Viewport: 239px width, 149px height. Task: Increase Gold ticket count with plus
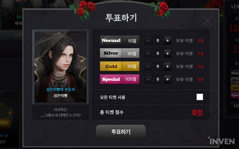click(167, 66)
